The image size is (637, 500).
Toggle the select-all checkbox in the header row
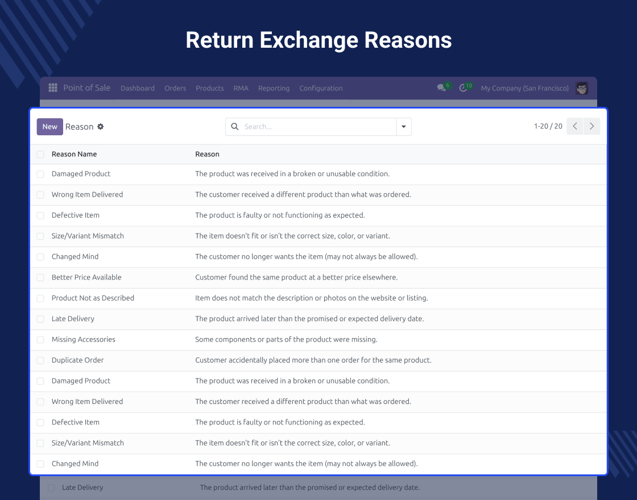click(x=40, y=154)
